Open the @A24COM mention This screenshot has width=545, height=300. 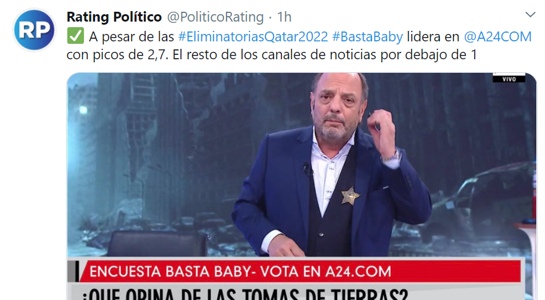pos(497,36)
